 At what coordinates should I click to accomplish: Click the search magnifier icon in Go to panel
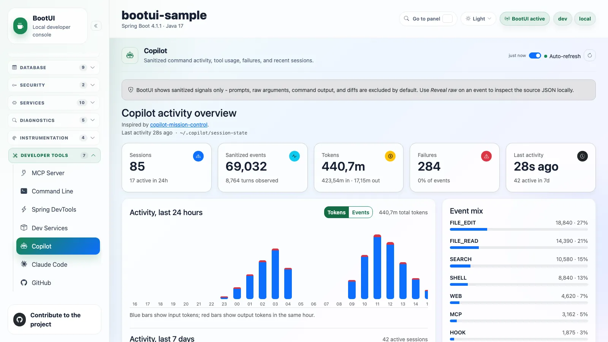click(x=407, y=19)
